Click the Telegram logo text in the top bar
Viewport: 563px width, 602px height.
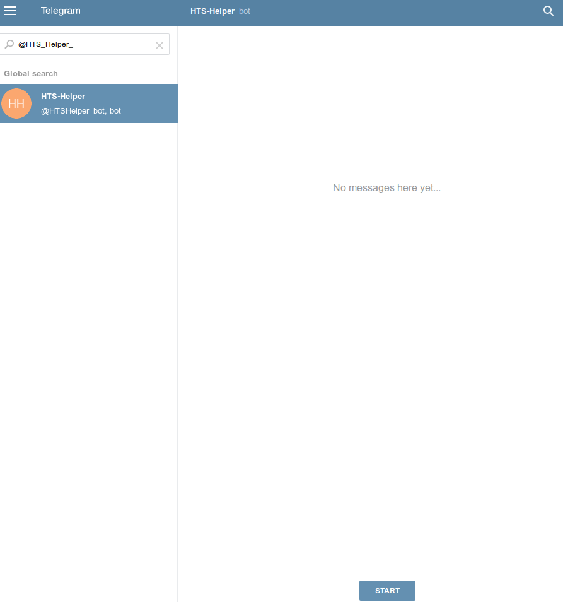[61, 10]
